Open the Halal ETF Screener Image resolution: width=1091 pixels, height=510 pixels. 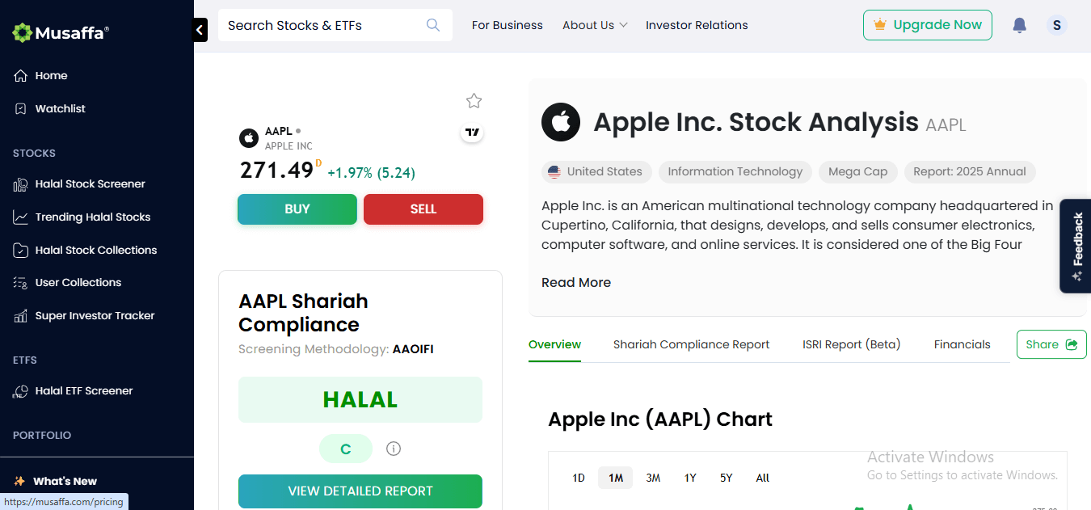pyautogui.click(x=83, y=391)
